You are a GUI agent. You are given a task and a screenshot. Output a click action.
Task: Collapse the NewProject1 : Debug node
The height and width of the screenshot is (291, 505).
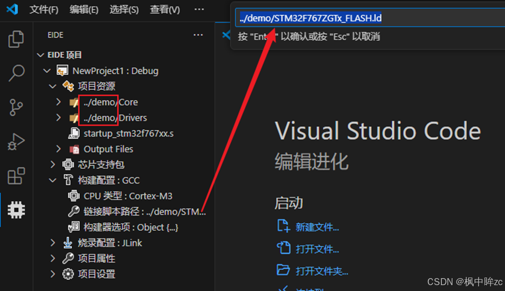tap(47, 71)
